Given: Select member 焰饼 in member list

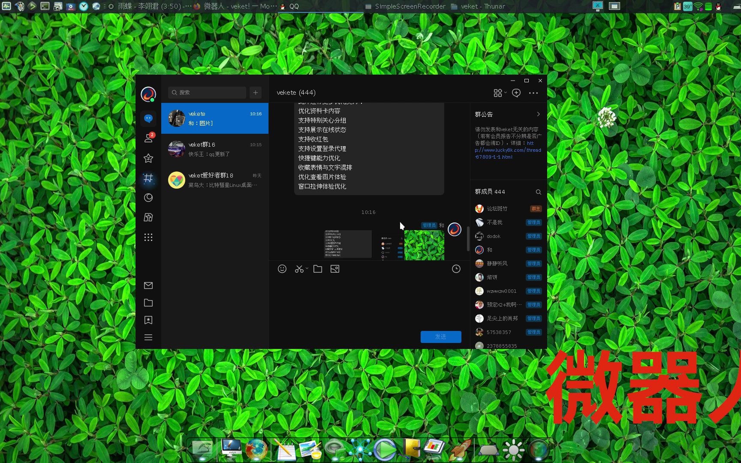Looking at the screenshot, I should point(508,277).
